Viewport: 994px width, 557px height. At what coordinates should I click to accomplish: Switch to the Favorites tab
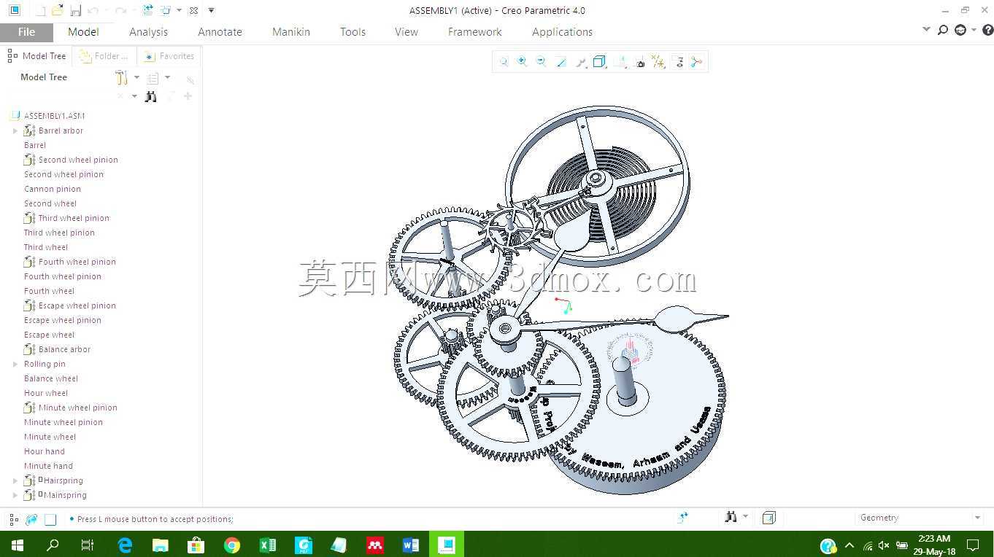pyautogui.click(x=169, y=56)
